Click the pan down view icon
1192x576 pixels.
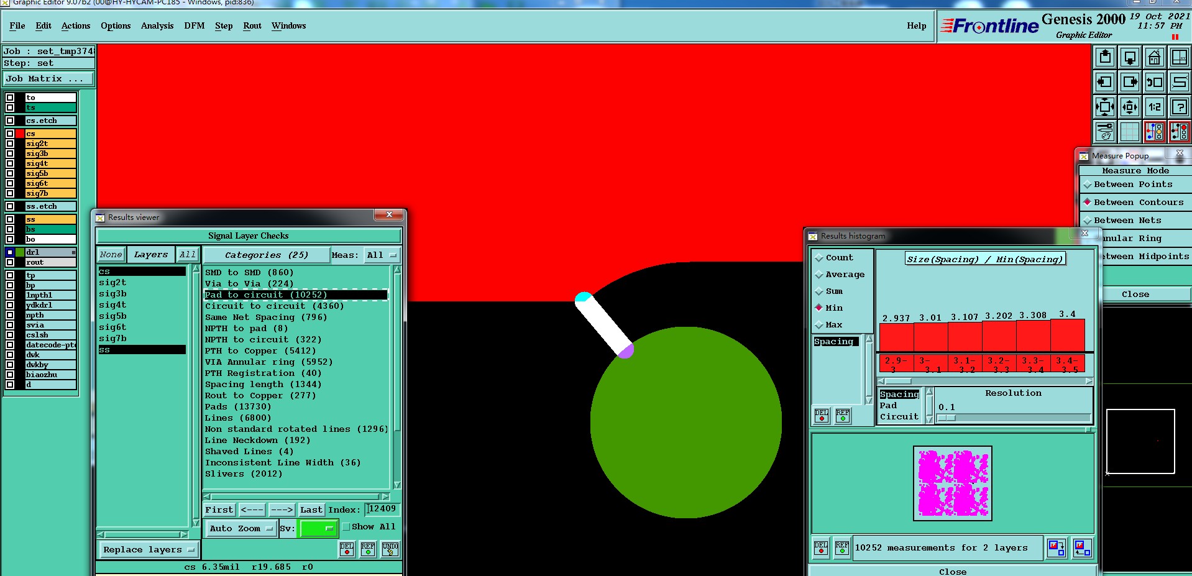point(1130,58)
